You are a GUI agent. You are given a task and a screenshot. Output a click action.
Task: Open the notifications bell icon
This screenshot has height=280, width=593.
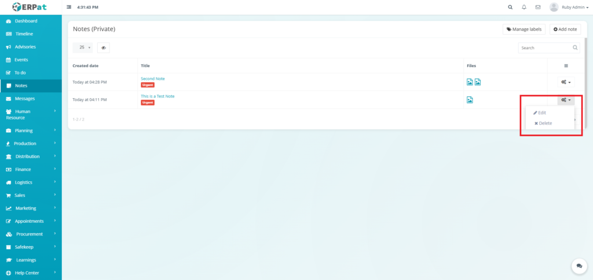[524, 8]
